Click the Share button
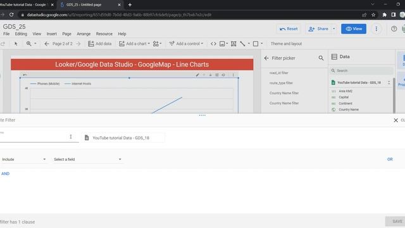Screen dimensions: 405x228 click(x=318, y=28)
